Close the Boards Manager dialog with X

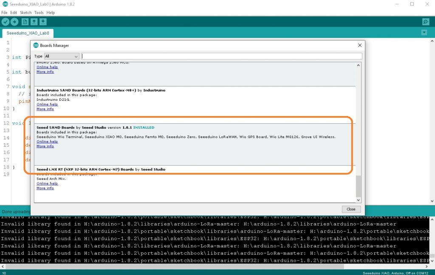point(359,45)
